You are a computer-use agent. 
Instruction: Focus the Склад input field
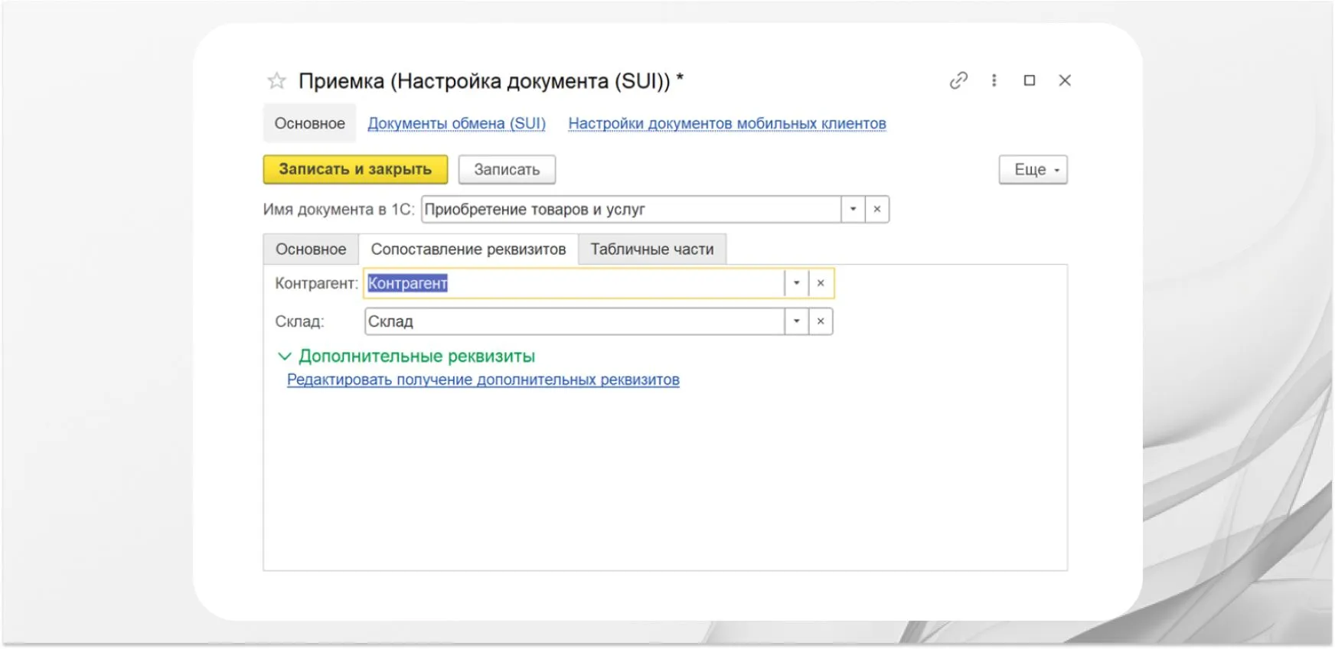click(x=574, y=321)
